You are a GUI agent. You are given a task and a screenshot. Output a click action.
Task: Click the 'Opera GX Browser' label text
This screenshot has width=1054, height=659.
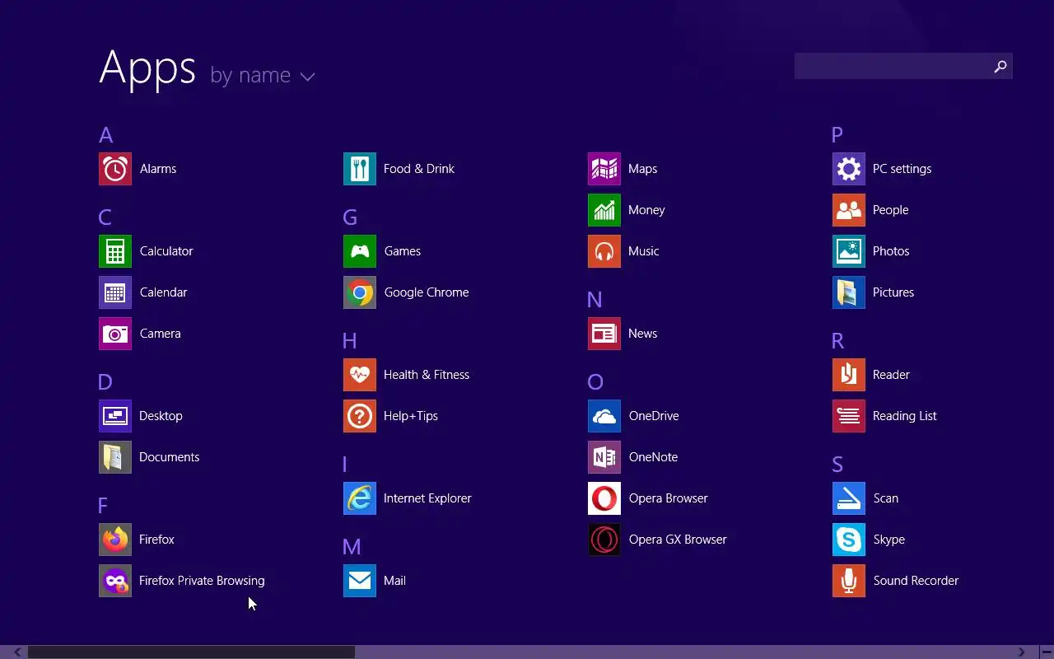[678, 540]
